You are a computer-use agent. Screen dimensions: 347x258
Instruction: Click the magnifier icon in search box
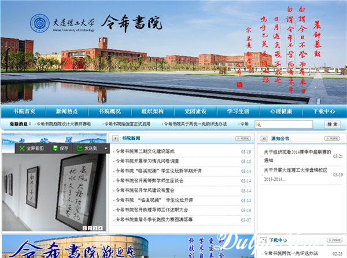point(259,125)
